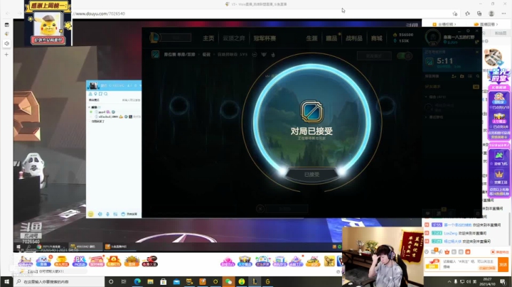Open Mail app from taskbar

(x=176, y=281)
